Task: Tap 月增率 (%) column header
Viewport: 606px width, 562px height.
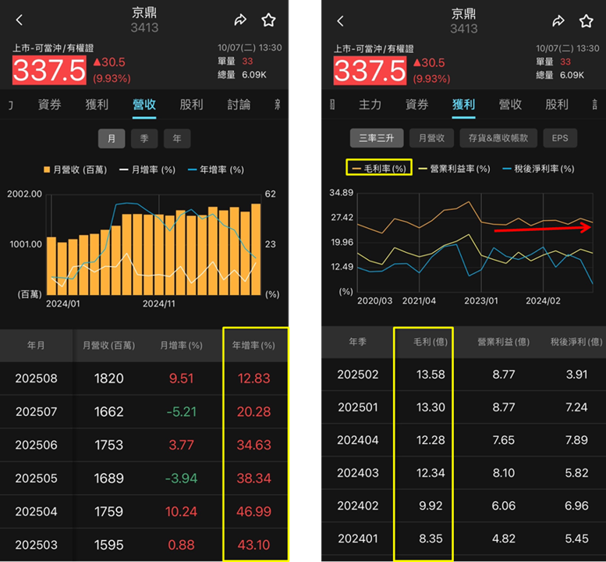Action: (181, 346)
